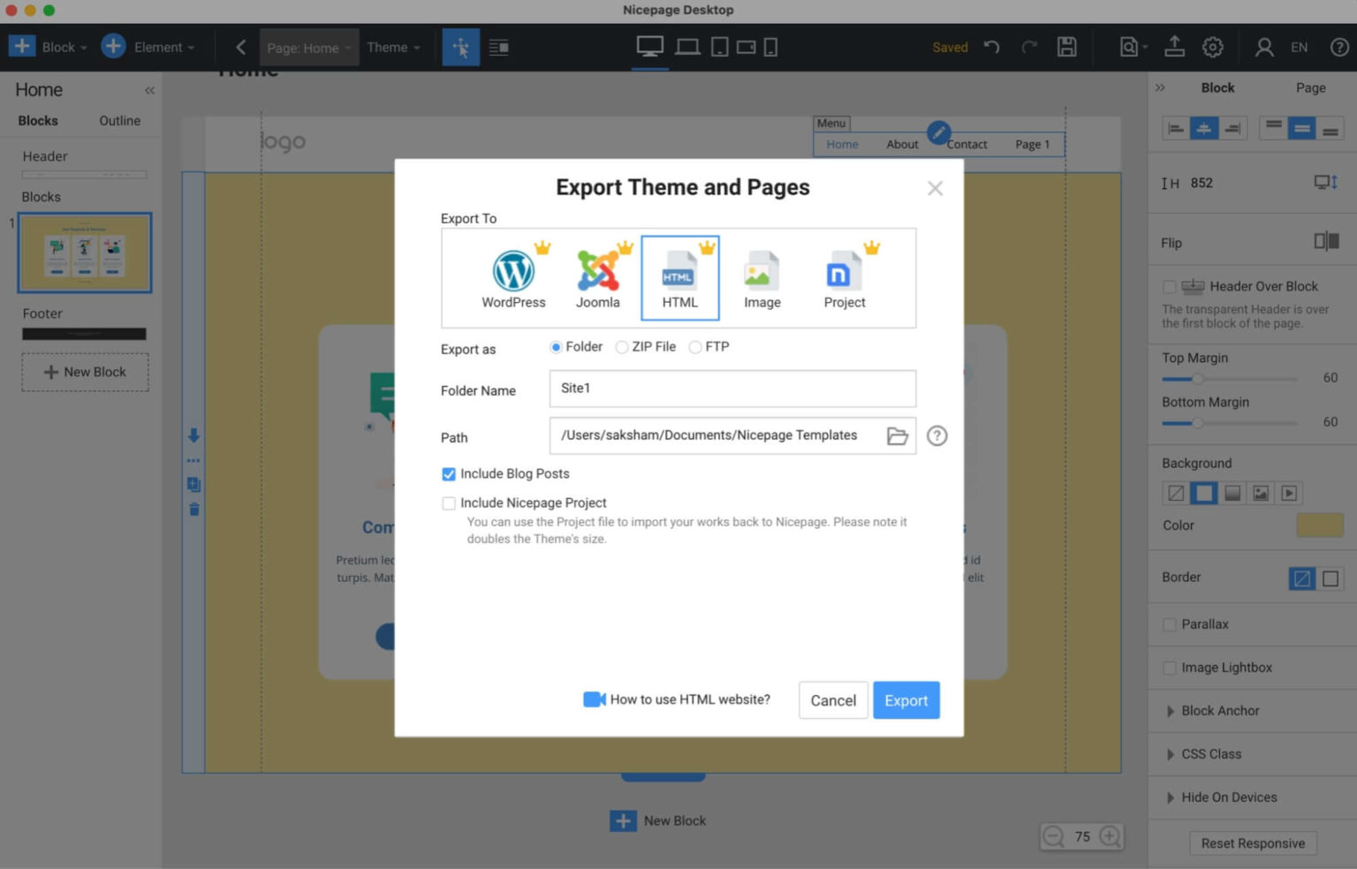Viewport: 1357px width, 869px height.
Task: Browse for folder in Path field
Action: 897,436
